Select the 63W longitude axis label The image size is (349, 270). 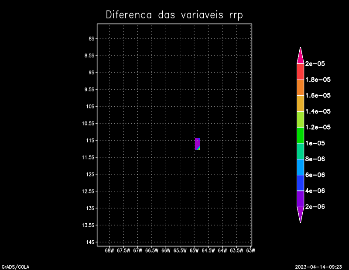pos(250,250)
